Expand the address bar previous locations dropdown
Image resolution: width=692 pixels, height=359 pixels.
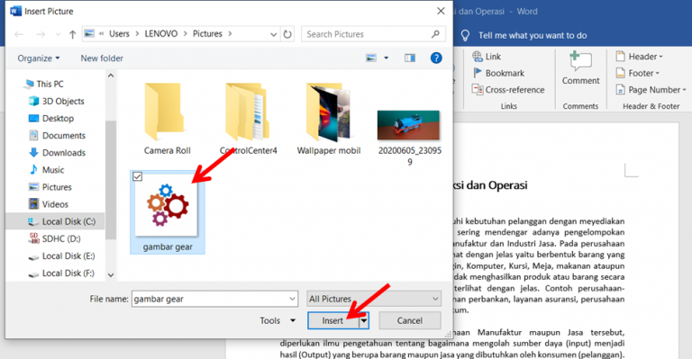pyautogui.click(x=273, y=34)
